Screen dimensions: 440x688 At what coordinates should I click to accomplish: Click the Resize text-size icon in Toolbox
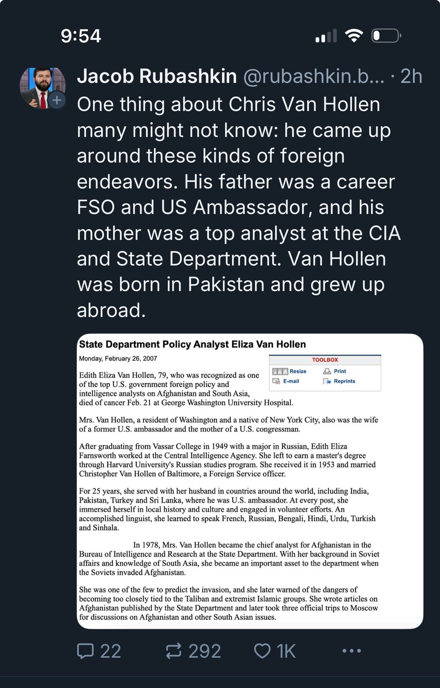280,371
